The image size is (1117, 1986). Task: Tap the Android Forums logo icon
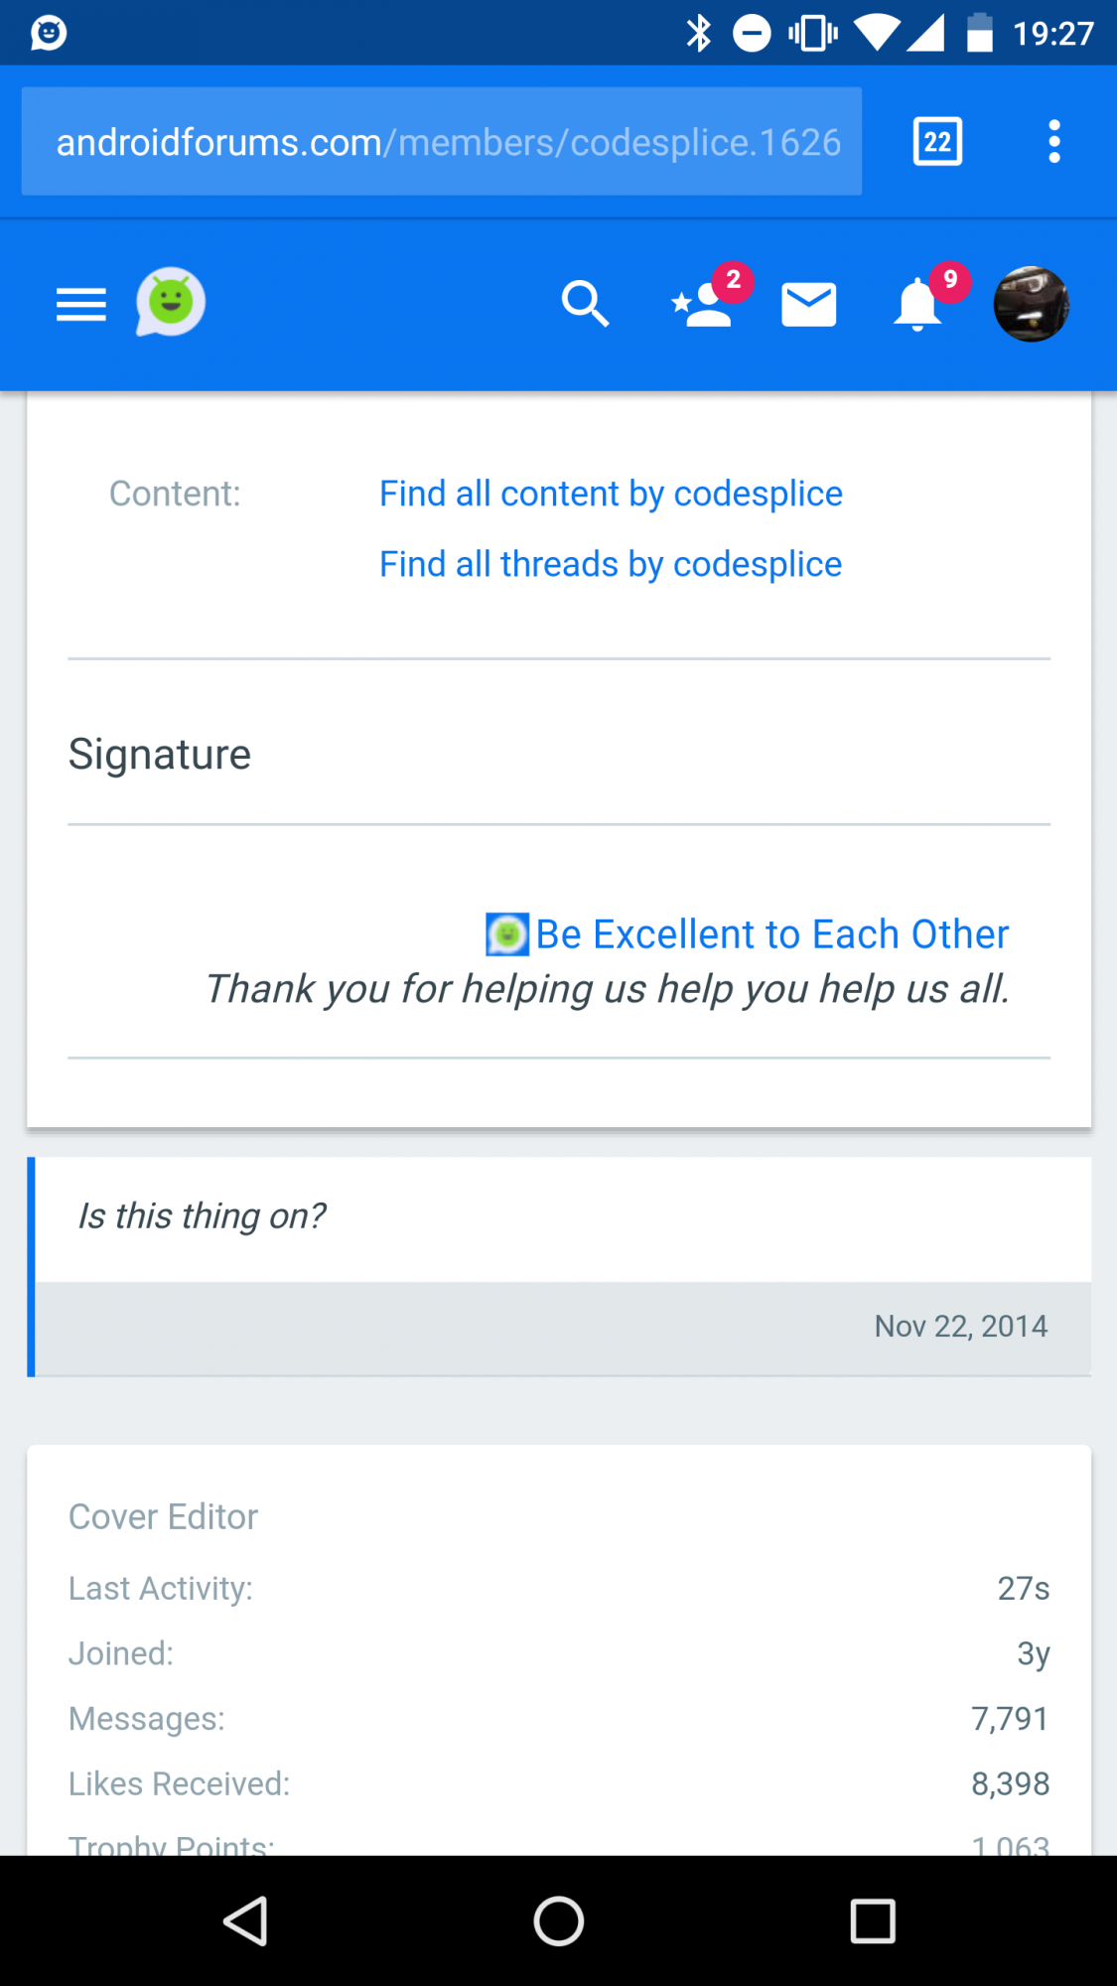171,302
